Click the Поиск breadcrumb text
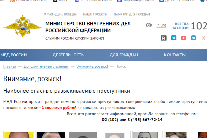 click(x=121, y=66)
